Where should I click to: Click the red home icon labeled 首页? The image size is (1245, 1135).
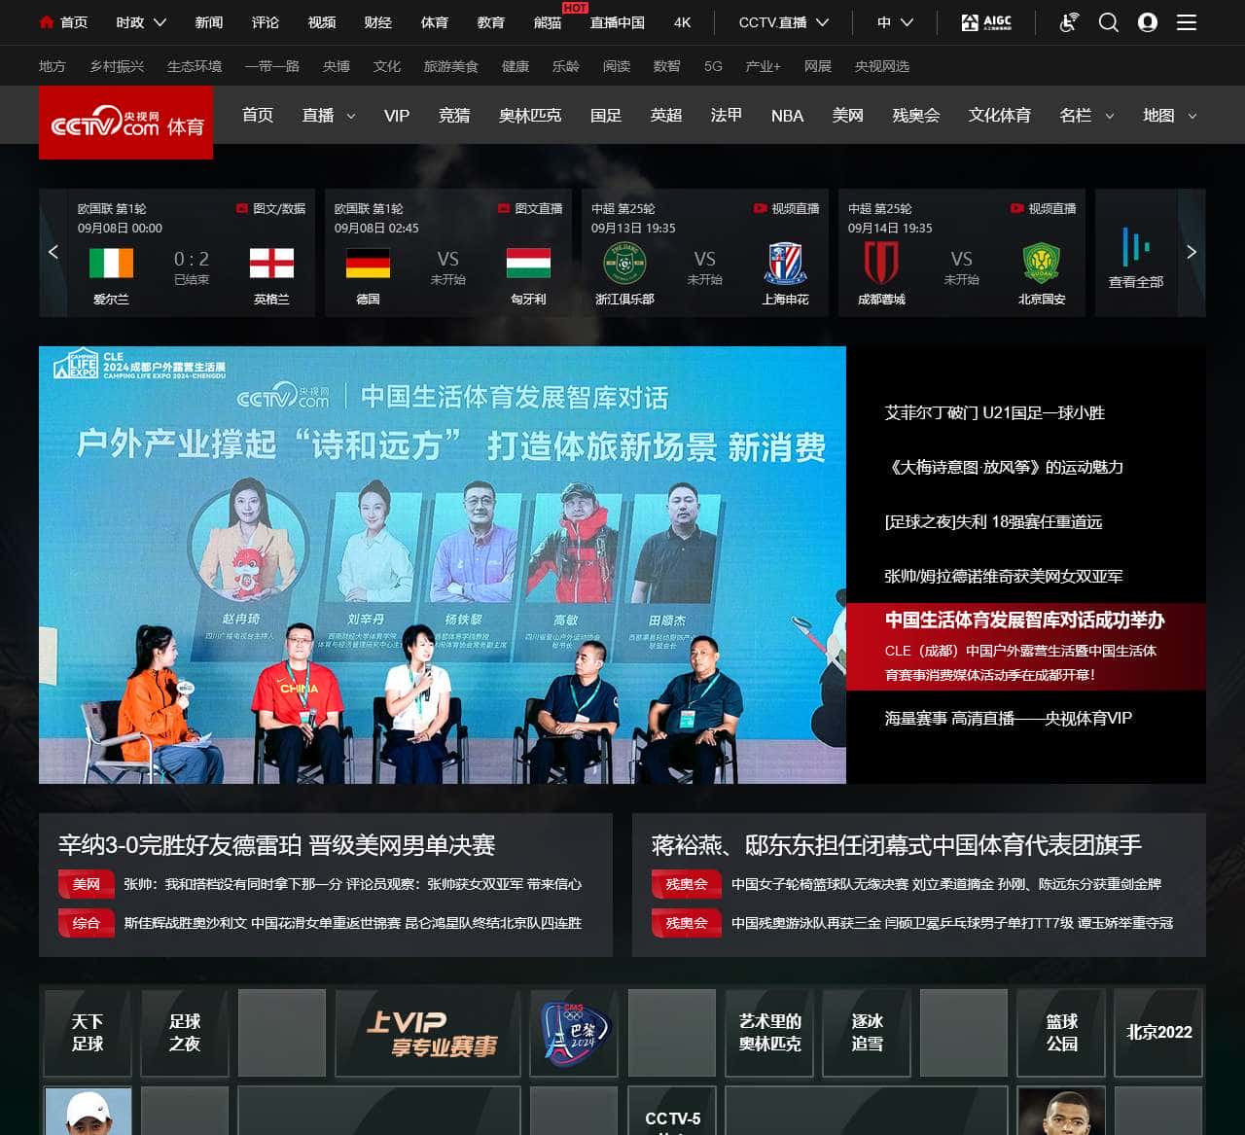pyautogui.click(x=46, y=21)
